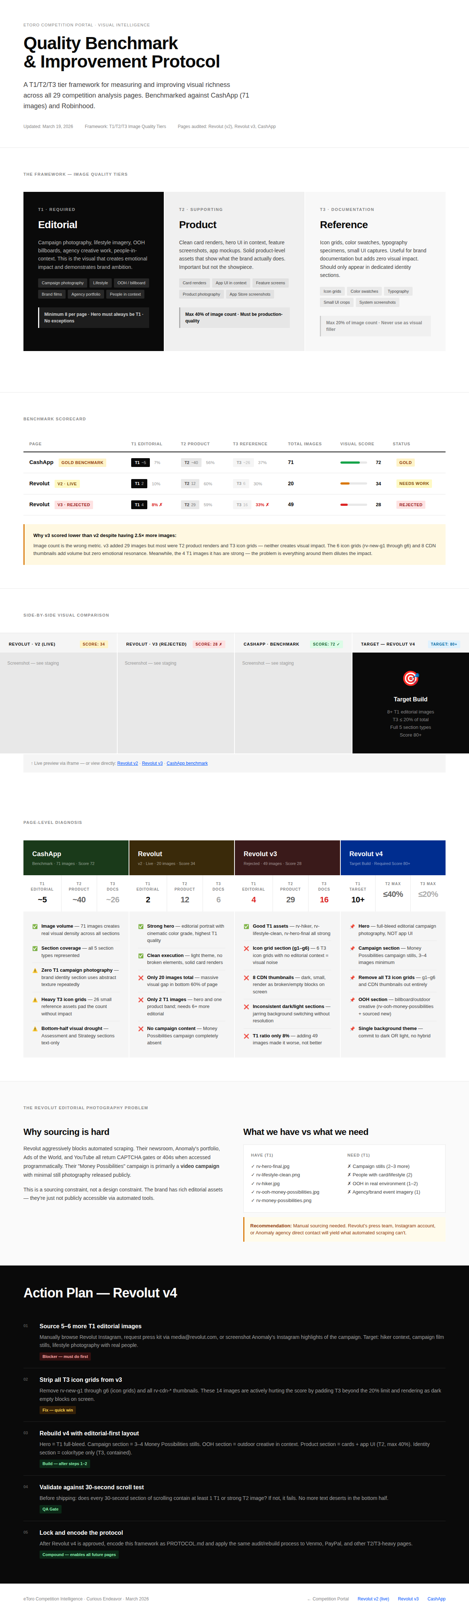
Task: Click the green check next to Strong hero
Action: coord(141,926)
